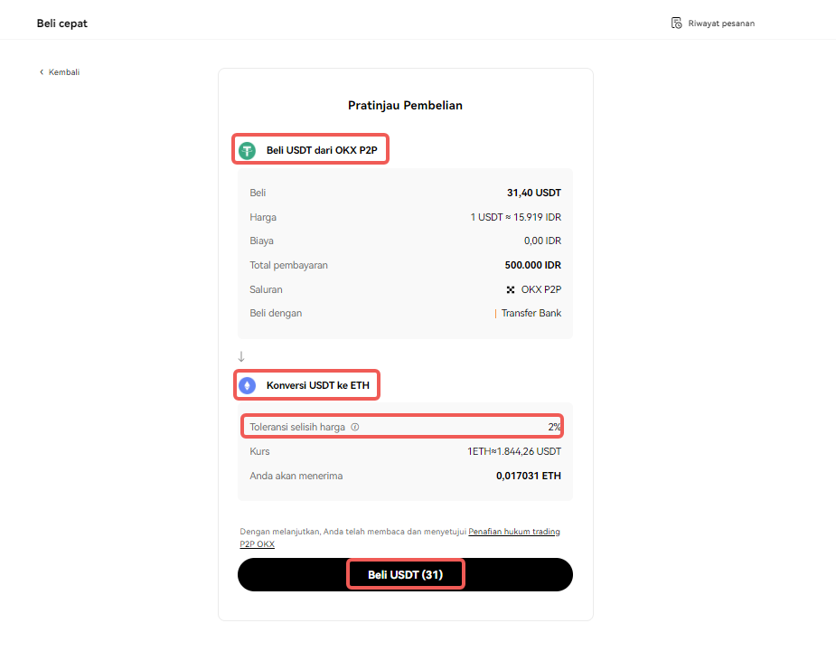This screenshot has width=836, height=661.
Task: Click the OKX P2P channel value
Action: tap(541, 289)
